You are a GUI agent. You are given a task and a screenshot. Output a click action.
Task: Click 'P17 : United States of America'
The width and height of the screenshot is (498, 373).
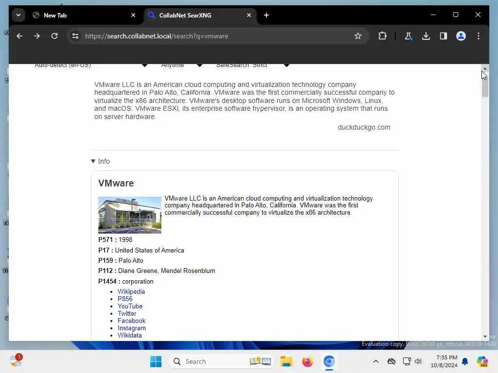point(141,250)
